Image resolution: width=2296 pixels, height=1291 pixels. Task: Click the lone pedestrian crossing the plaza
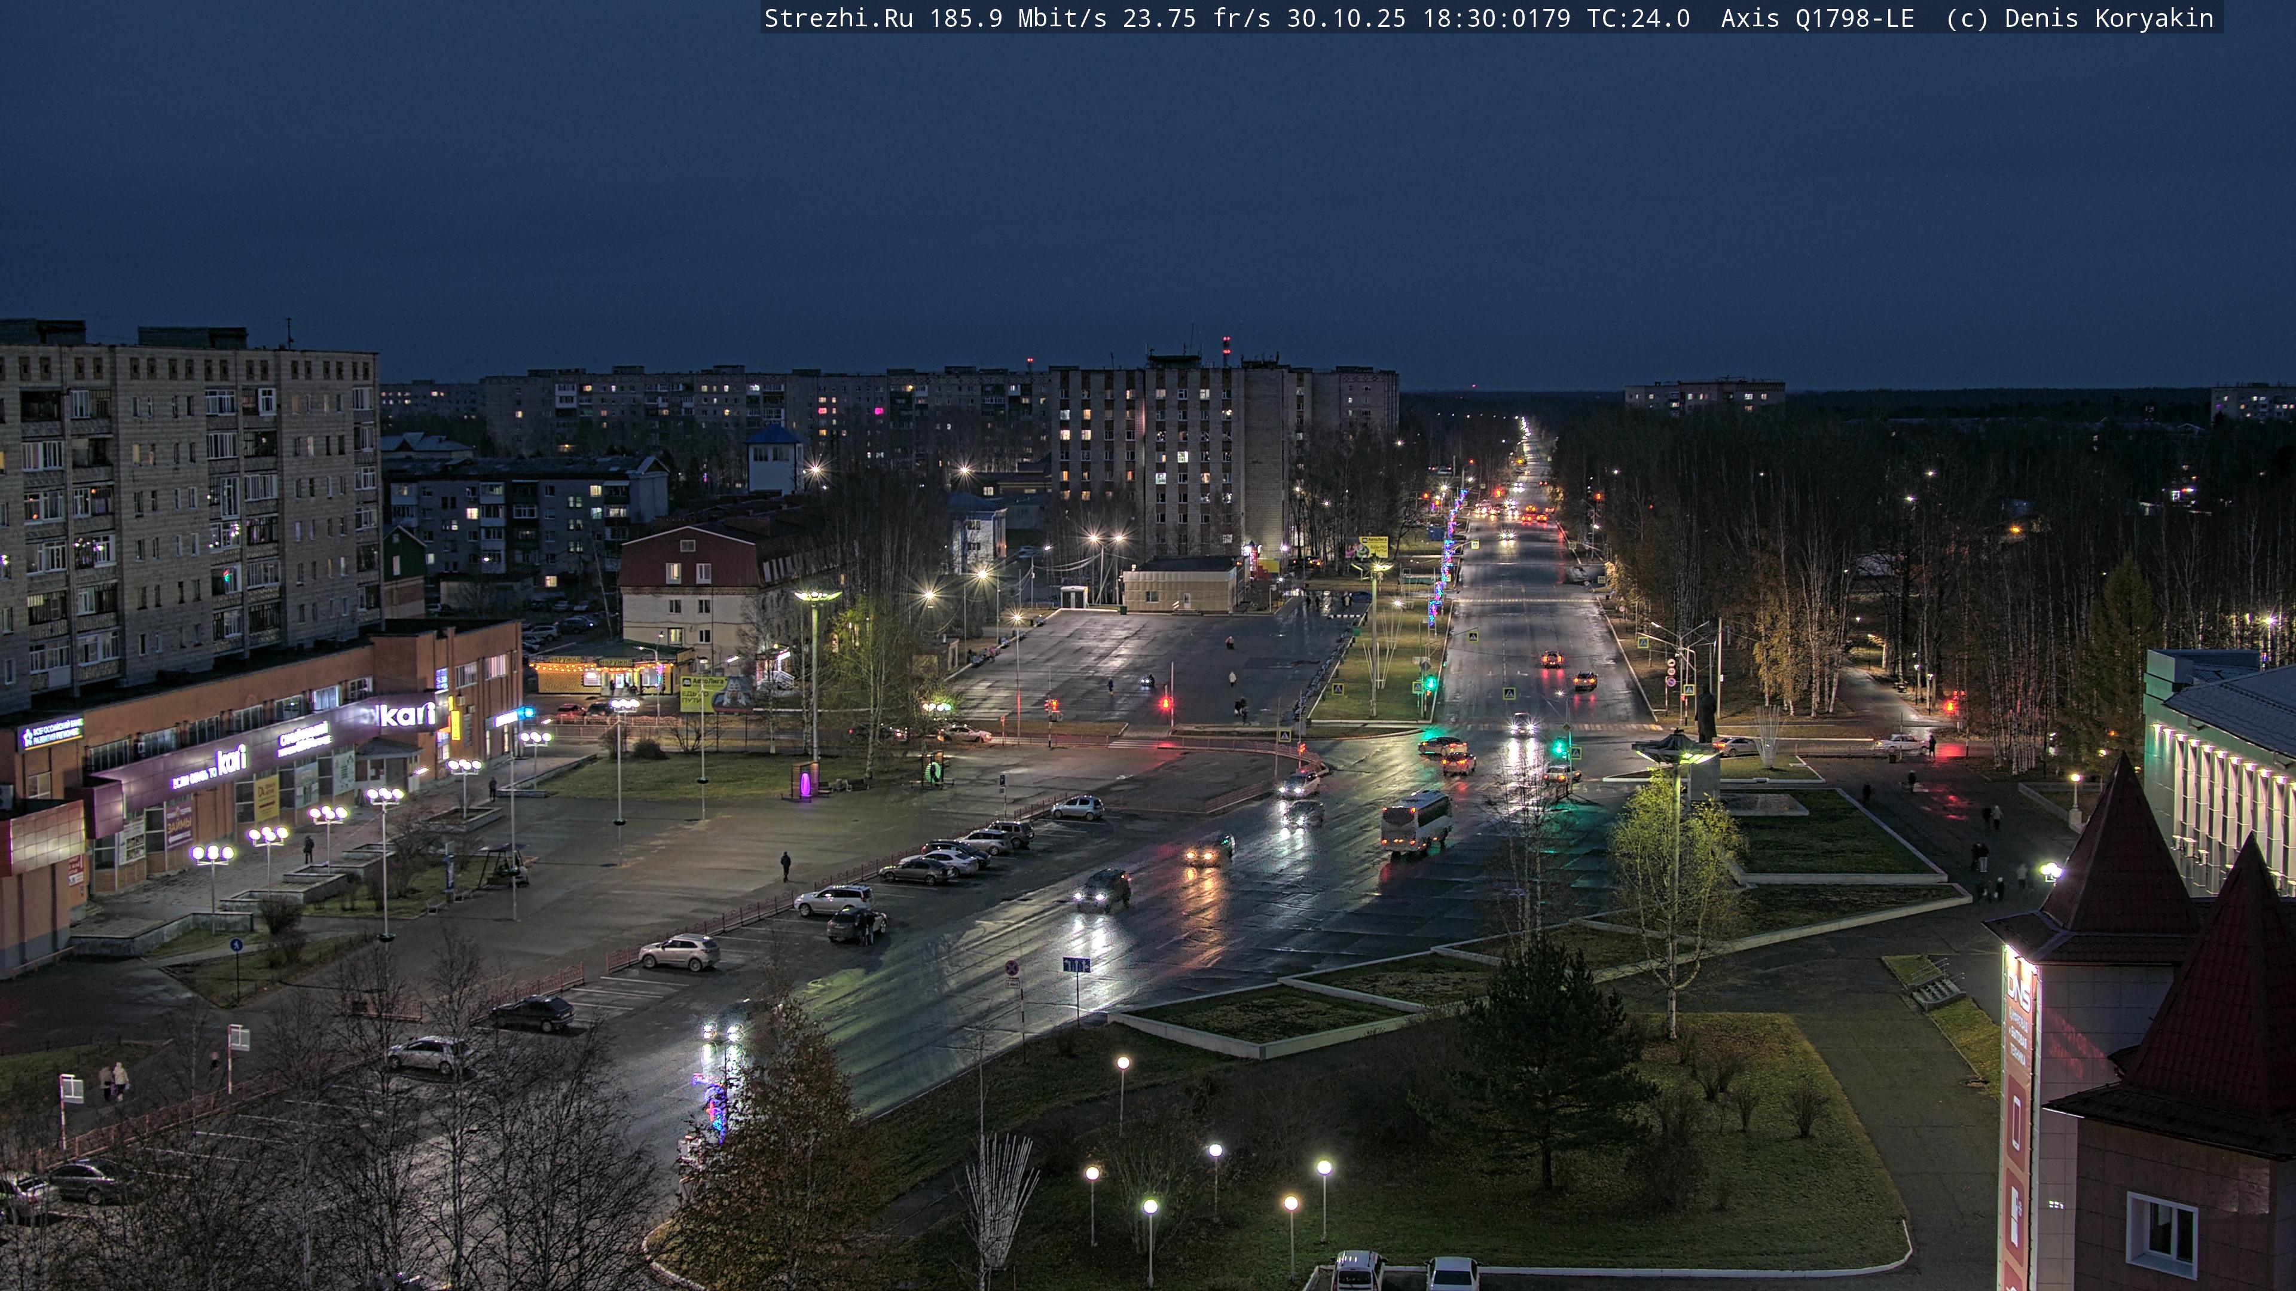785,865
